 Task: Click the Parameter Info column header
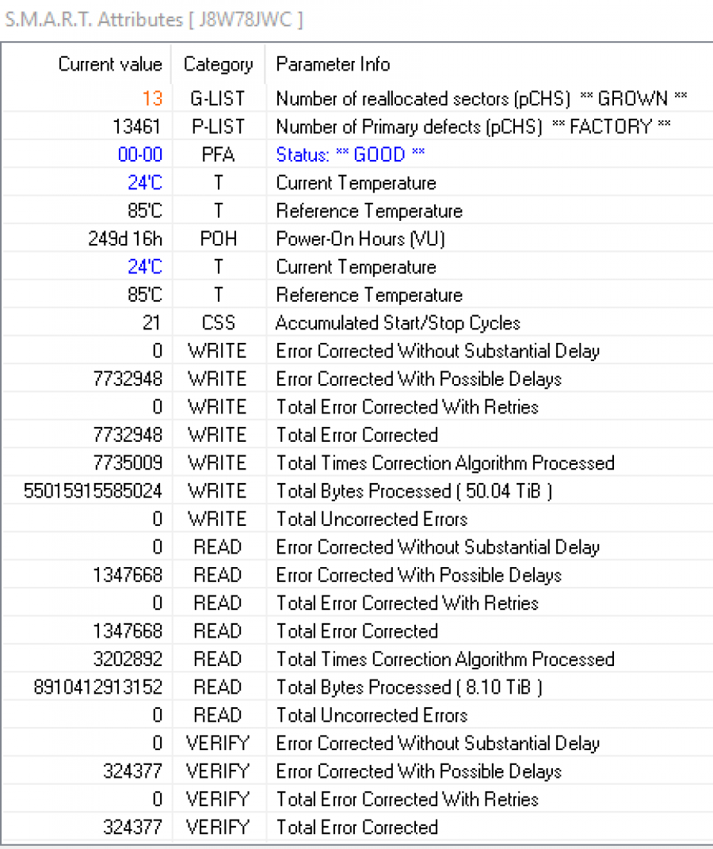point(333,64)
